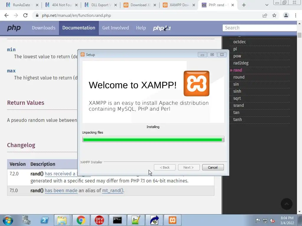Viewport: 302px width, 226px height.
Task: Click the Action Center flag tray icon
Action: (258, 220)
